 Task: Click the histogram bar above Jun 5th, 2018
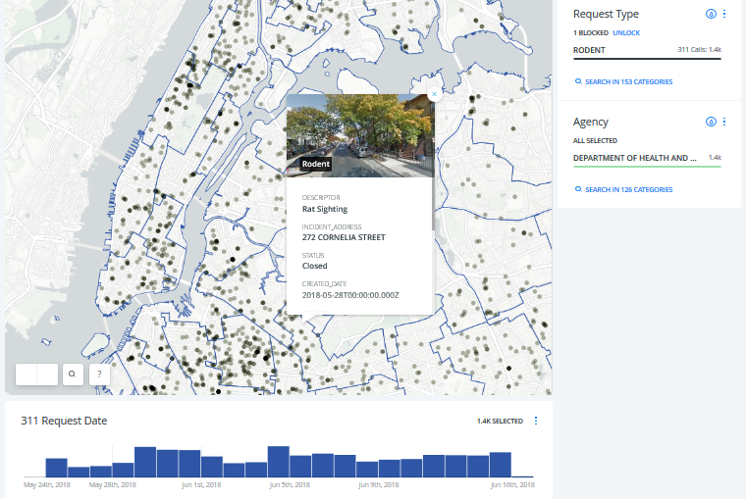(x=279, y=462)
